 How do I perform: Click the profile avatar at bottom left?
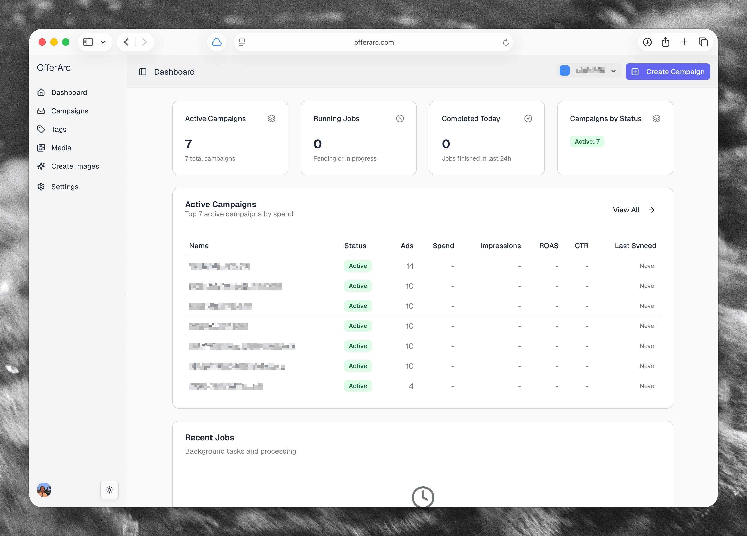point(44,490)
